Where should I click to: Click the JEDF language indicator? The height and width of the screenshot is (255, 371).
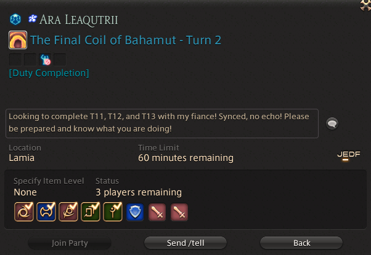coord(349,155)
